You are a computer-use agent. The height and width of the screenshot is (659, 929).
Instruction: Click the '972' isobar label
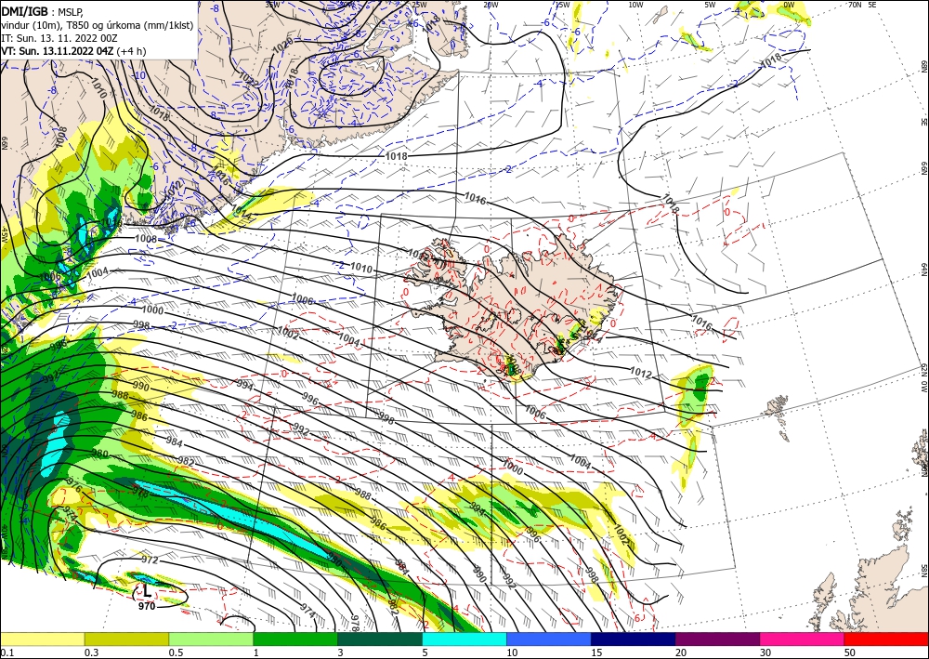pyautogui.click(x=150, y=560)
